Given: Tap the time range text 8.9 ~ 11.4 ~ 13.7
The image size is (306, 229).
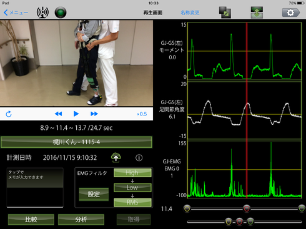Looking at the screenshot, I should [x=76, y=128].
